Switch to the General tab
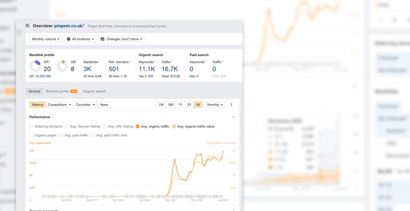 (34, 92)
